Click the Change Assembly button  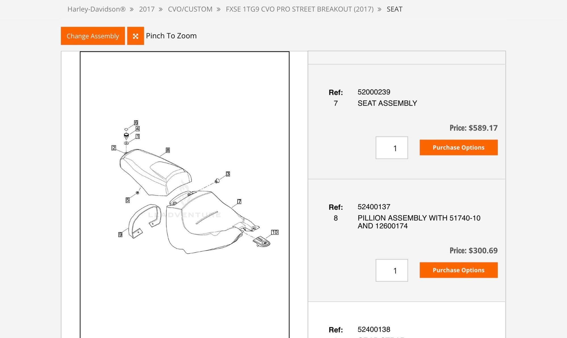tap(93, 36)
